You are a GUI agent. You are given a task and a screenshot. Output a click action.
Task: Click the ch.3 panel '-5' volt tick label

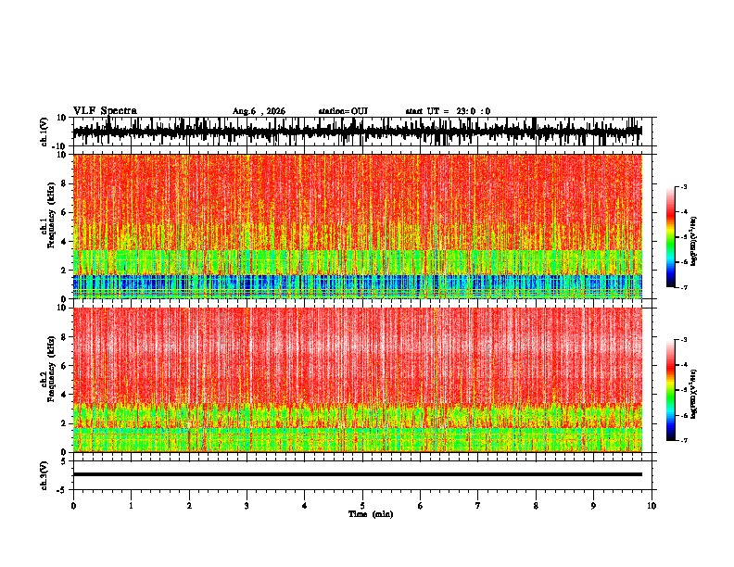coord(63,490)
